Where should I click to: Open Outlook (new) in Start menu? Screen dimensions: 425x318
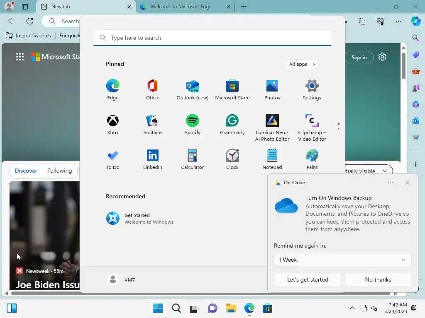point(193,89)
